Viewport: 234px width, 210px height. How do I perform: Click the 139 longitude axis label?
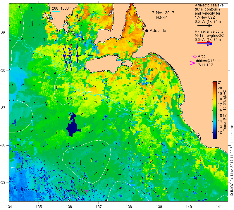pyautogui.click(x=159, y=207)
